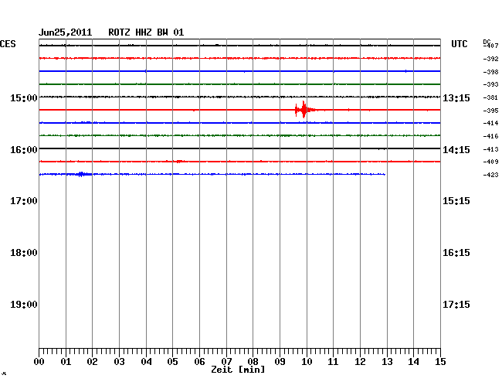Click the 08 minute axis label

(x=253, y=362)
